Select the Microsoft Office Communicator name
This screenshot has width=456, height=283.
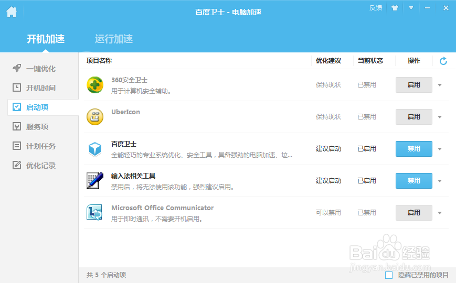coord(163,208)
